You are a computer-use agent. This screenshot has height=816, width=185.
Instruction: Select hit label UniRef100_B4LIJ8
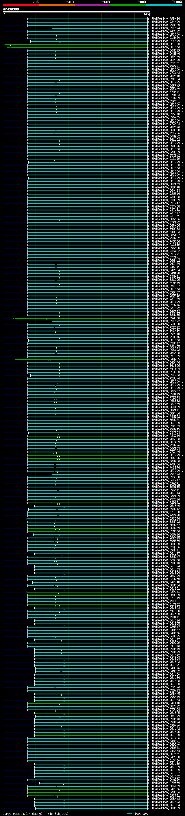[166, 704]
